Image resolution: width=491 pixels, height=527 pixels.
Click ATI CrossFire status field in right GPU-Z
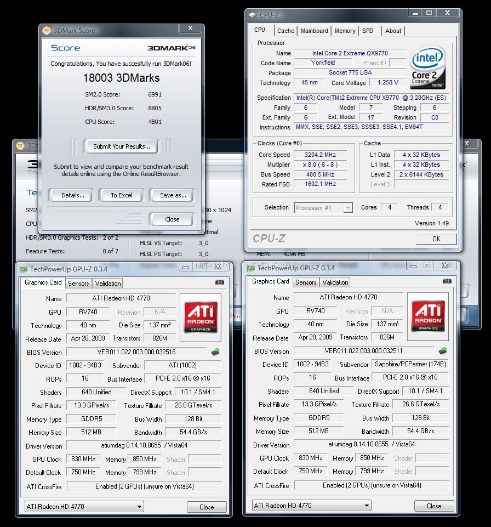click(372, 485)
